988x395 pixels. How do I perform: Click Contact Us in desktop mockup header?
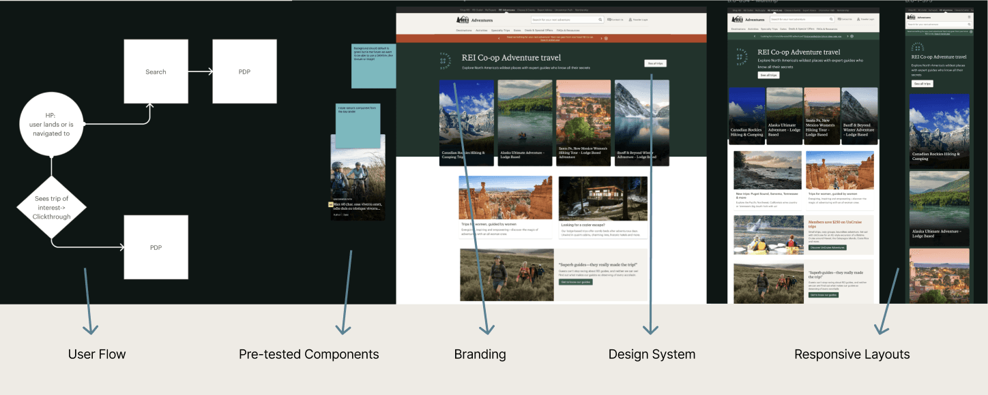coord(615,20)
